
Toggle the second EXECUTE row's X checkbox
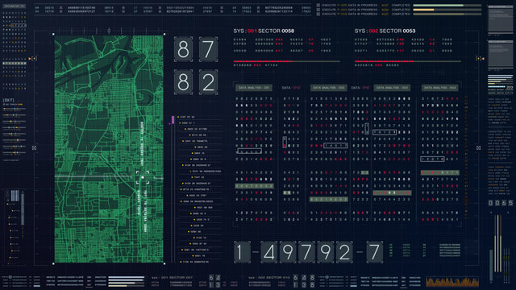click(x=318, y=10)
